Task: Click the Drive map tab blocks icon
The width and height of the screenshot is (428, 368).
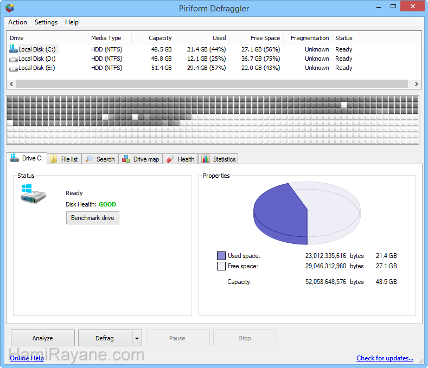Action: pos(126,159)
